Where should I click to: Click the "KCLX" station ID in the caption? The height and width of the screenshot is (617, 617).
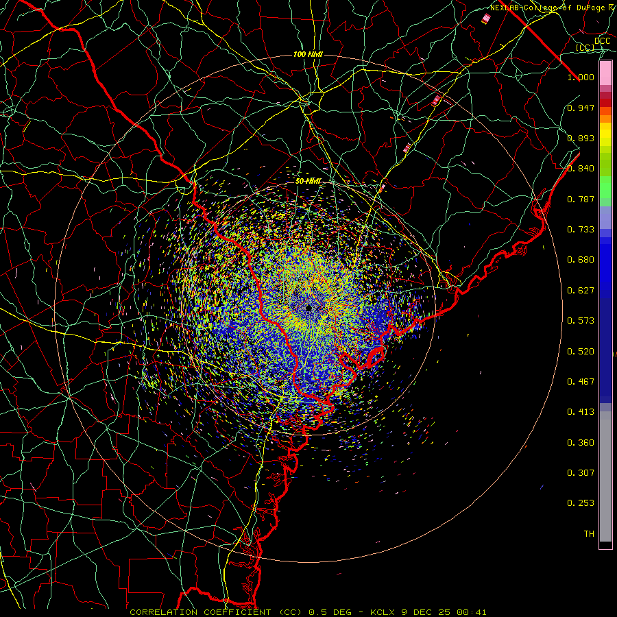[383, 612]
